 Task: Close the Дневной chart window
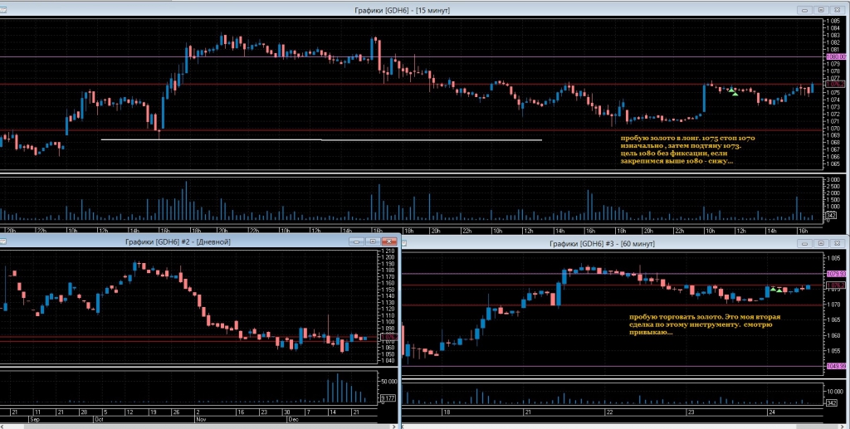click(387, 241)
